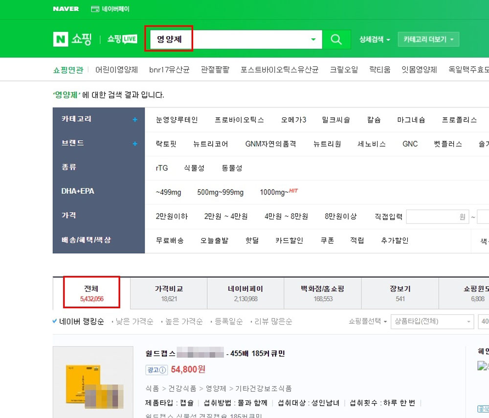The width and height of the screenshot is (489, 418).
Task: Click the minimum price input field
Action: tap(438, 217)
